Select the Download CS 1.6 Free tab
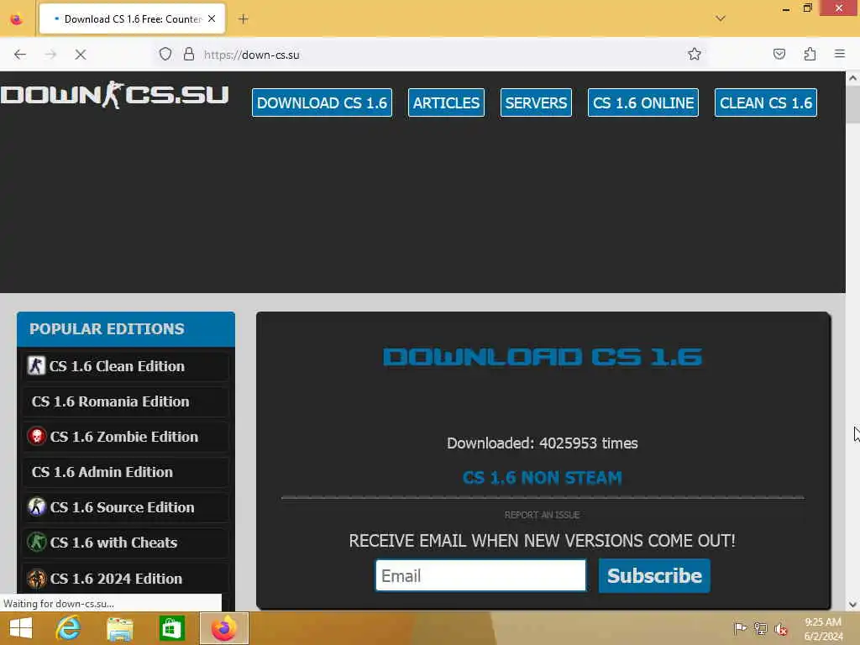The width and height of the screenshot is (860, 645). (x=132, y=19)
